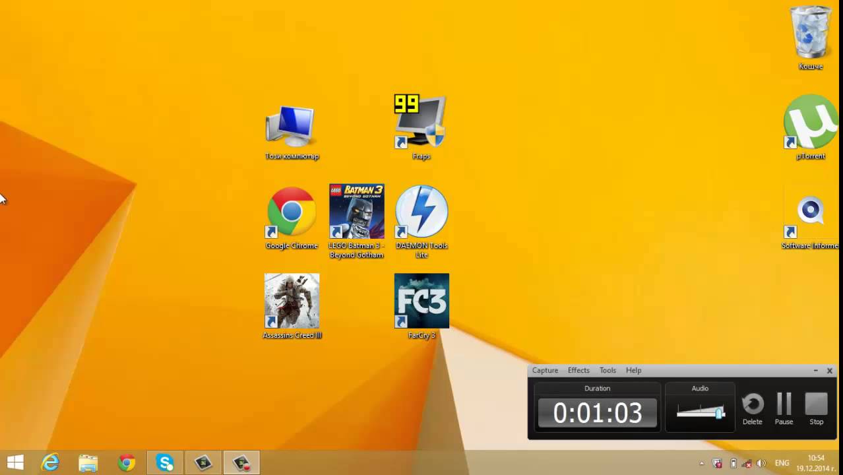The height and width of the screenshot is (475, 843).
Task: Stop the recording
Action: tap(816, 409)
